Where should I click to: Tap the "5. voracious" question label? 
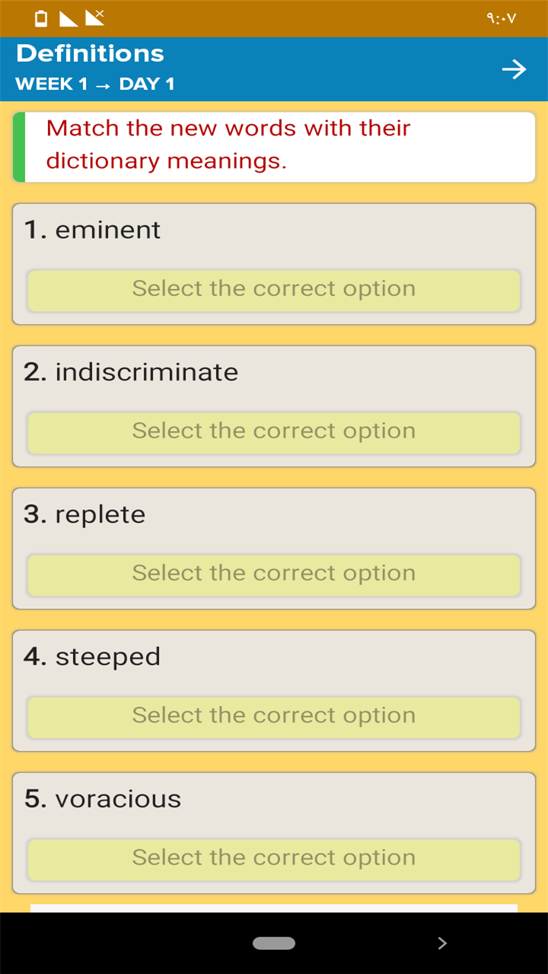[103, 799]
